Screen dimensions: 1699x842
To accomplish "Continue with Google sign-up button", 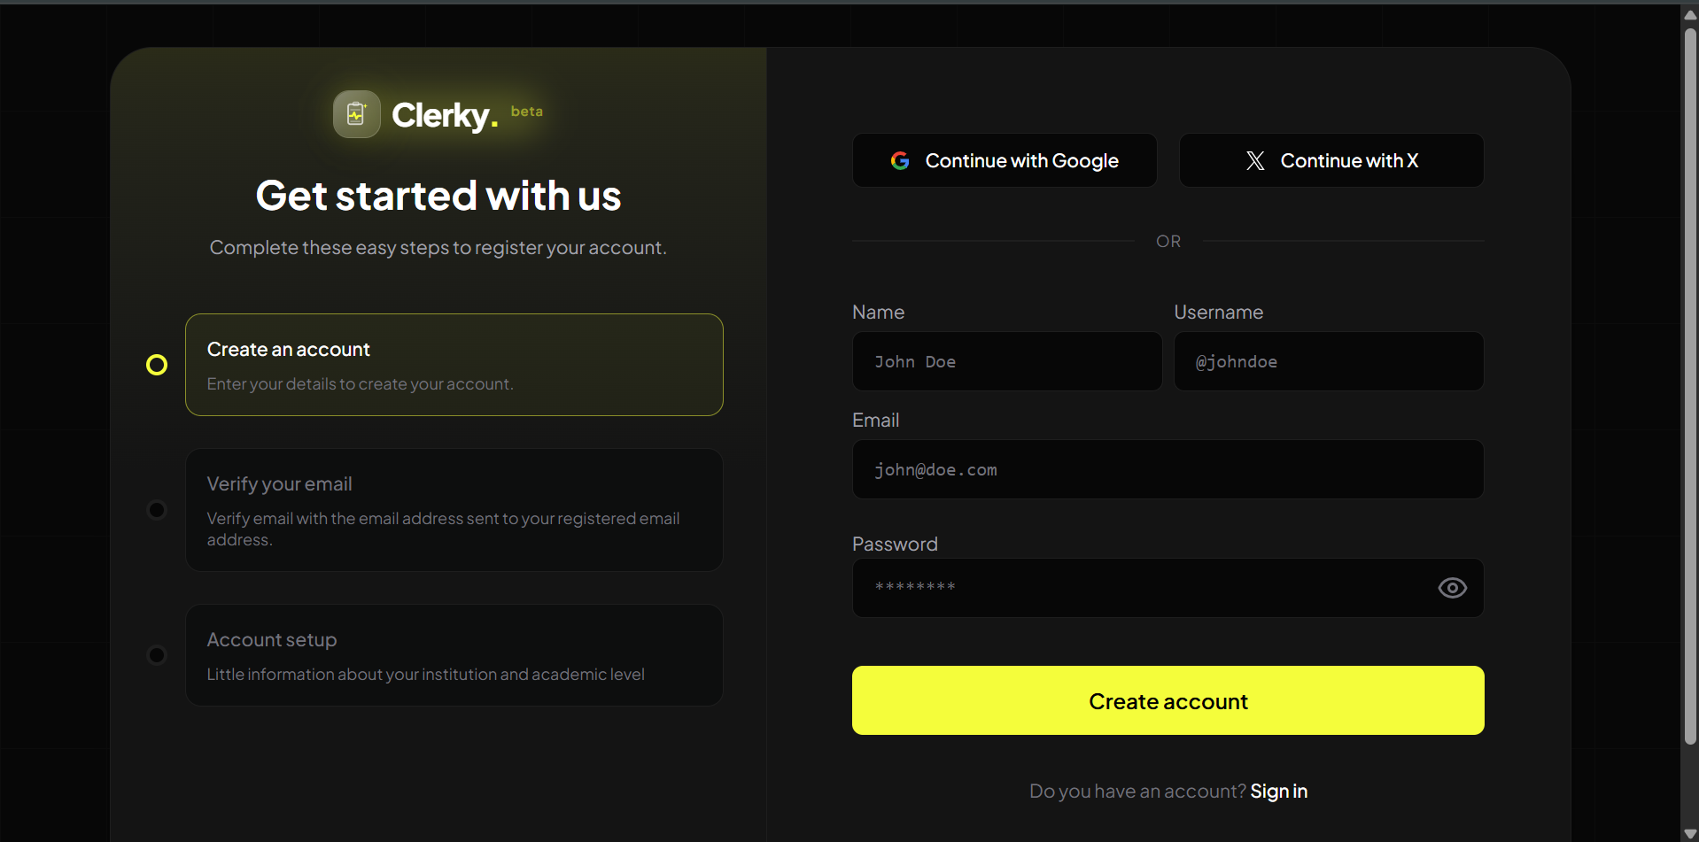I will pos(1005,160).
